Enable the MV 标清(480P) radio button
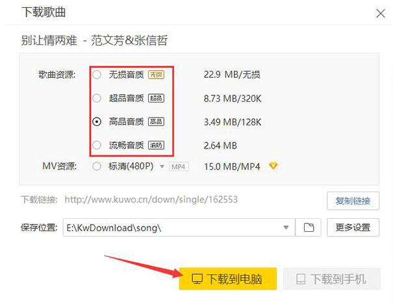This screenshot has height=307, width=393. (x=97, y=167)
